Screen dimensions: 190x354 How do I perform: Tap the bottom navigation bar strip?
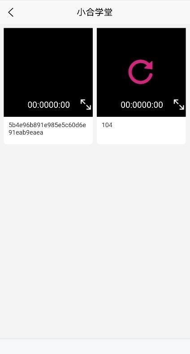(x=95, y=346)
